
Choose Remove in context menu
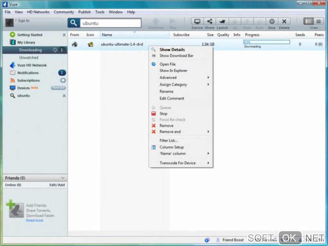point(181,126)
